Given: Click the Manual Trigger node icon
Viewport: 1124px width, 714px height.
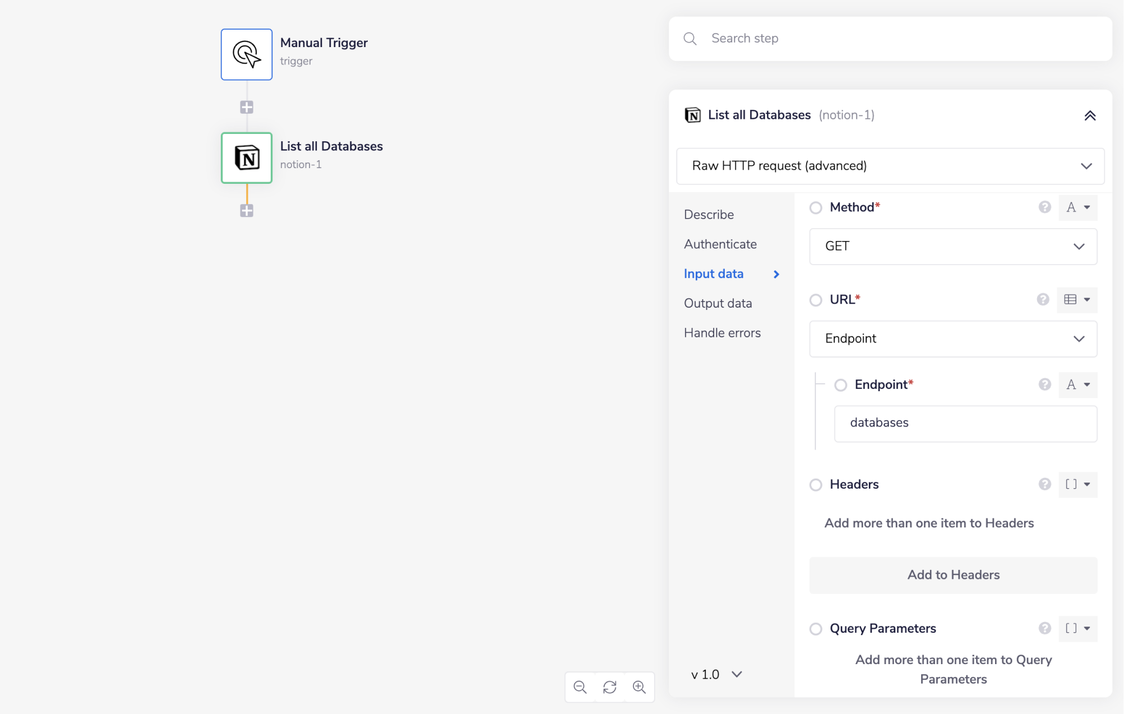Looking at the screenshot, I should click(x=246, y=54).
